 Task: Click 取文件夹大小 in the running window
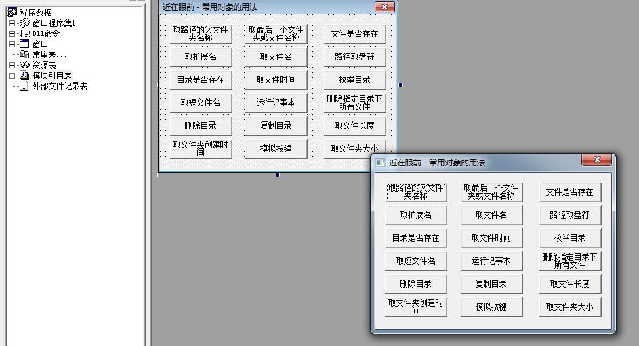click(x=569, y=307)
